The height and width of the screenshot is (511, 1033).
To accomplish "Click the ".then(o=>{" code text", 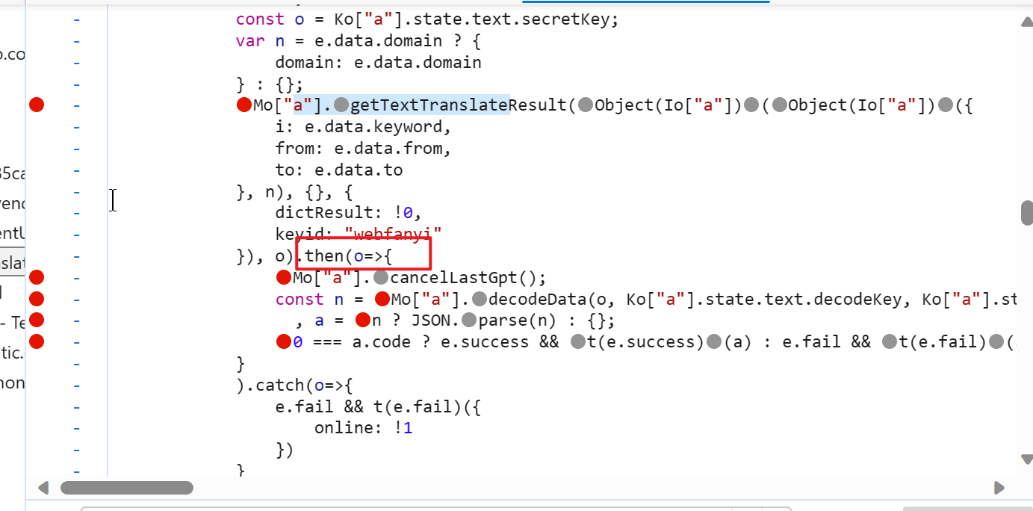I will tap(344, 256).
